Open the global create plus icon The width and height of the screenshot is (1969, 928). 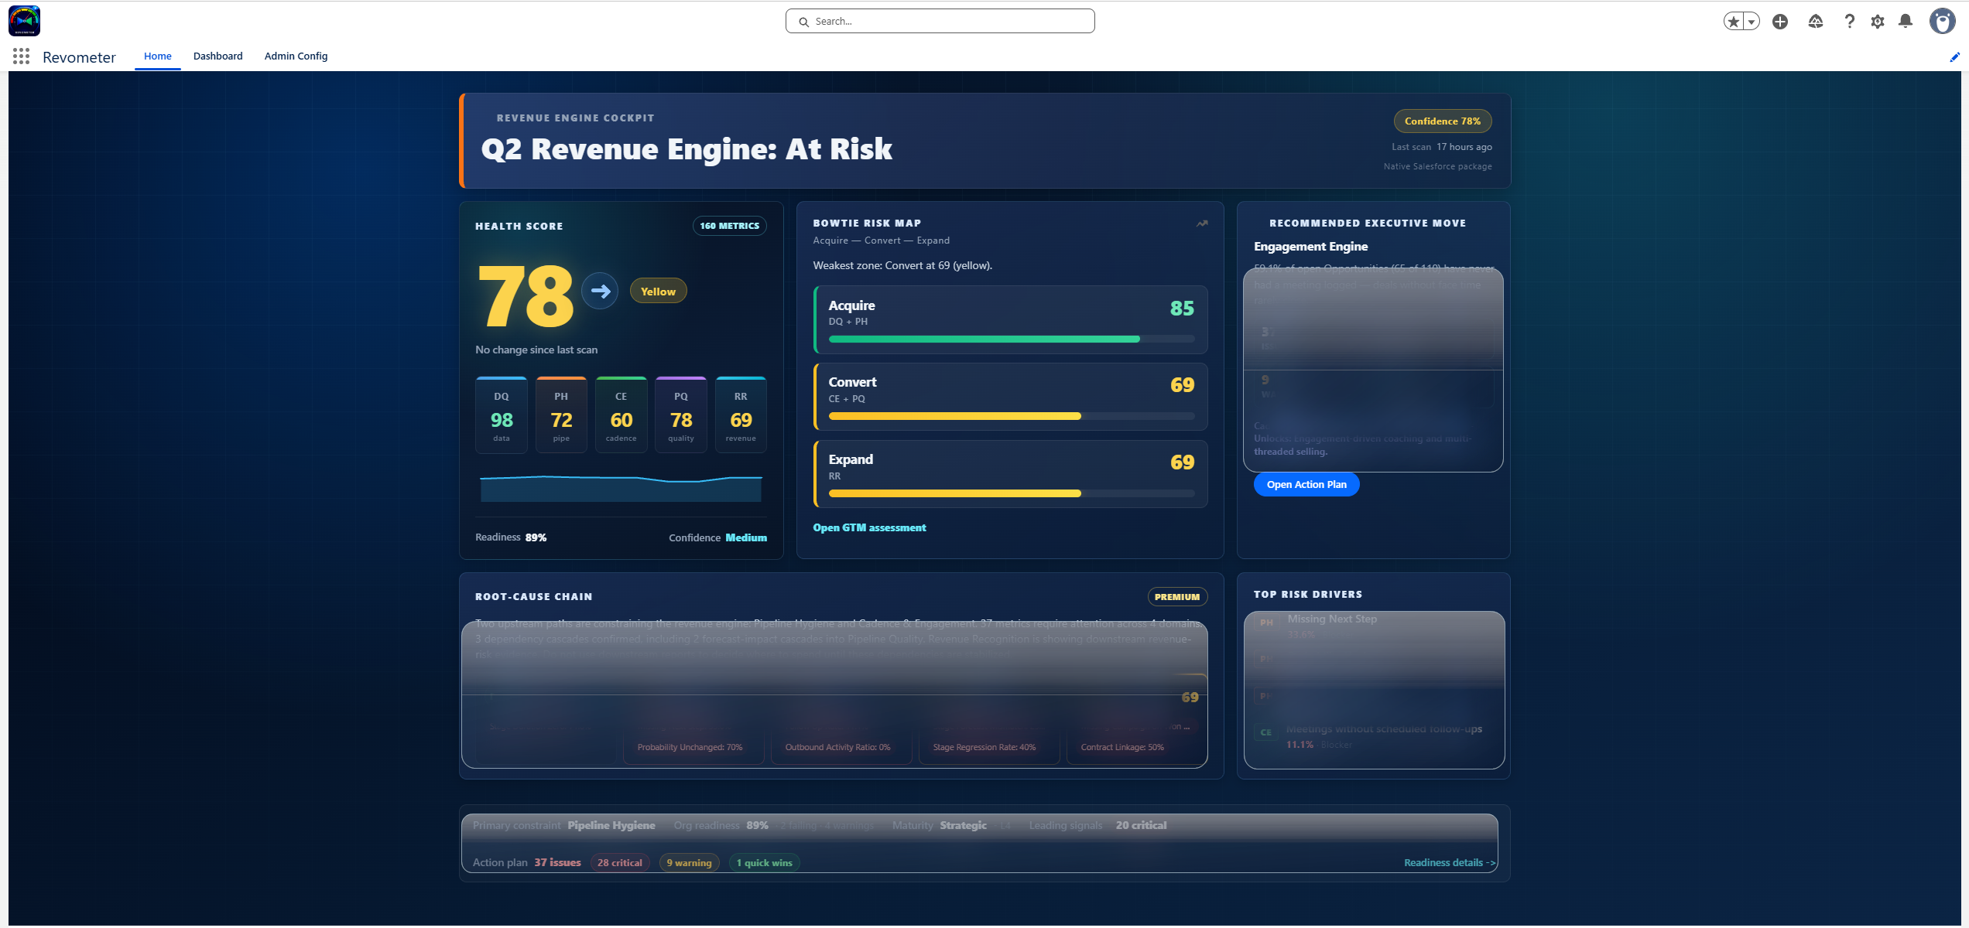[1780, 22]
